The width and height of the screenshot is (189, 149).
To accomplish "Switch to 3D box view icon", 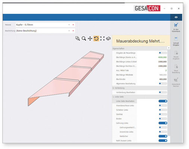I will pyautogui.click(x=108, y=38).
